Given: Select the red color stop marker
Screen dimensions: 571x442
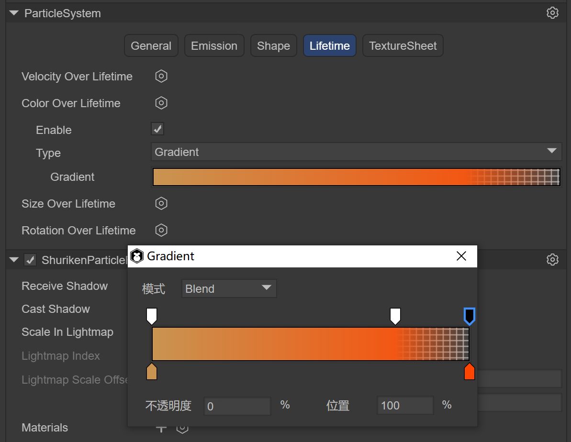Looking at the screenshot, I should (x=469, y=372).
